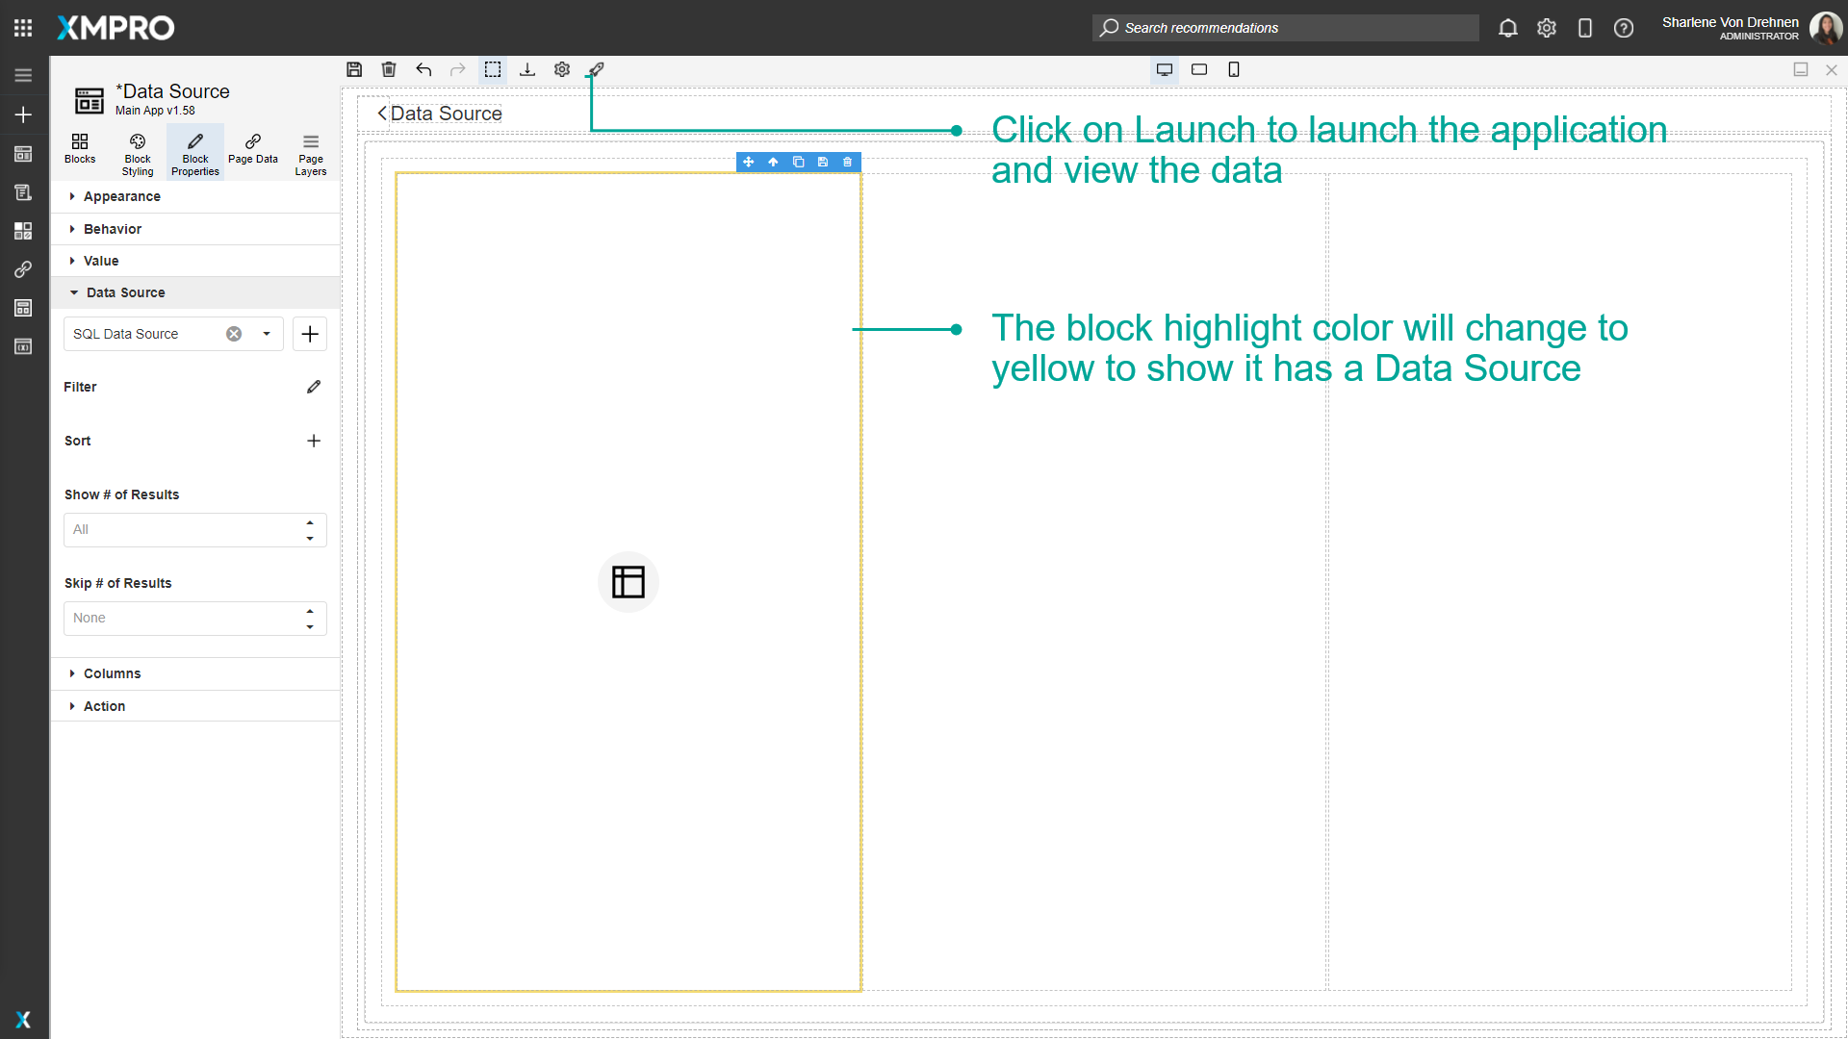Expand the Appearance section
This screenshot has width=1848, height=1039.
[121, 196]
